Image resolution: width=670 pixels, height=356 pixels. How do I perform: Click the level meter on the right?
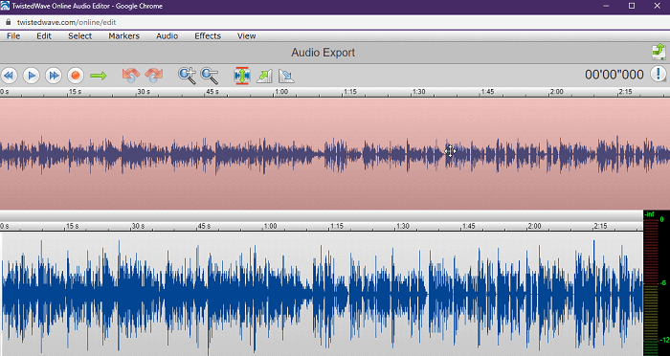click(x=657, y=283)
